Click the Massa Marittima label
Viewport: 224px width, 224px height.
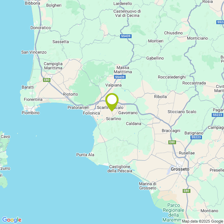123,70
